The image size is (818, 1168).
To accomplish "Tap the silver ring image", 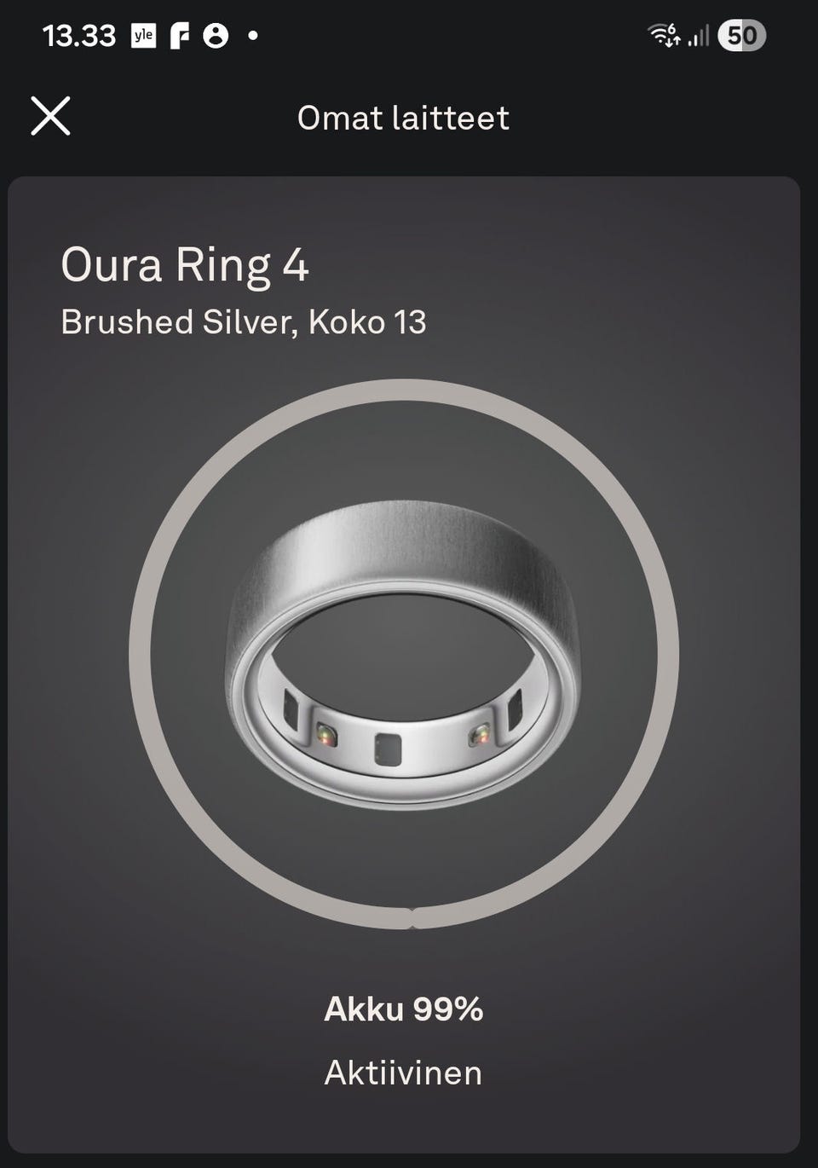I will pos(403,655).
